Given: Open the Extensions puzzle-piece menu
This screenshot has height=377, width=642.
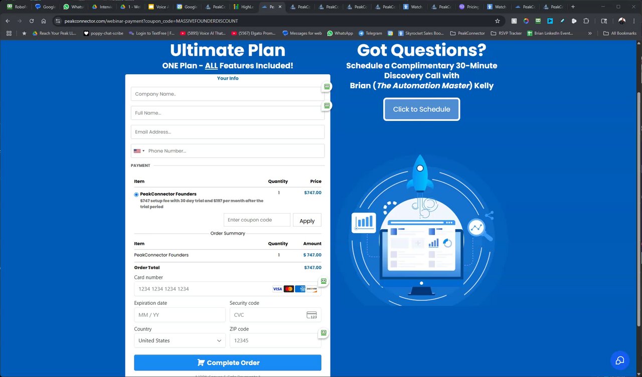Looking at the screenshot, I should tap(586, 21).
